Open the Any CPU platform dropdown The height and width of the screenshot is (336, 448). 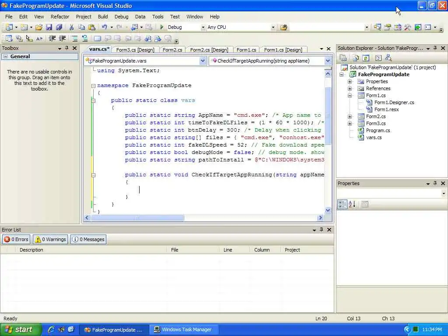pos(273,28)
